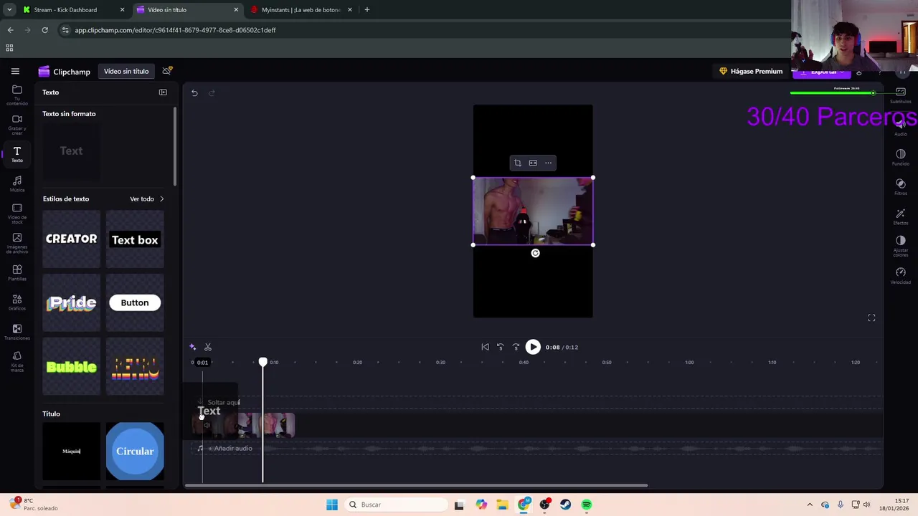The image size is (918, 516).
Task: Skip to the beginning of video
Action: [x=485, y=347]
